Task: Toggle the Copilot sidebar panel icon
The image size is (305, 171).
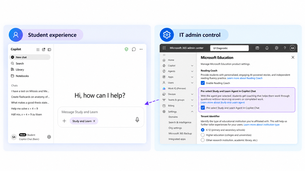Action: tap(49, 50)
